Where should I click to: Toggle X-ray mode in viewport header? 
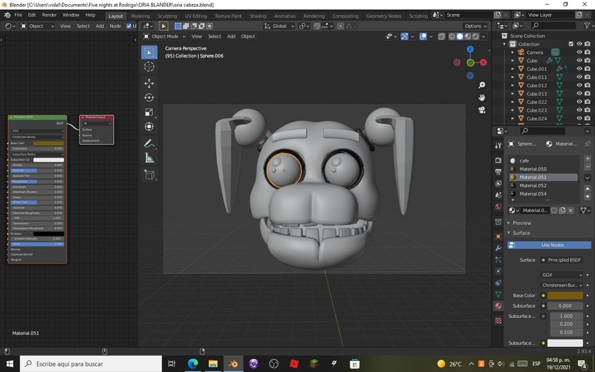(442, 36)
